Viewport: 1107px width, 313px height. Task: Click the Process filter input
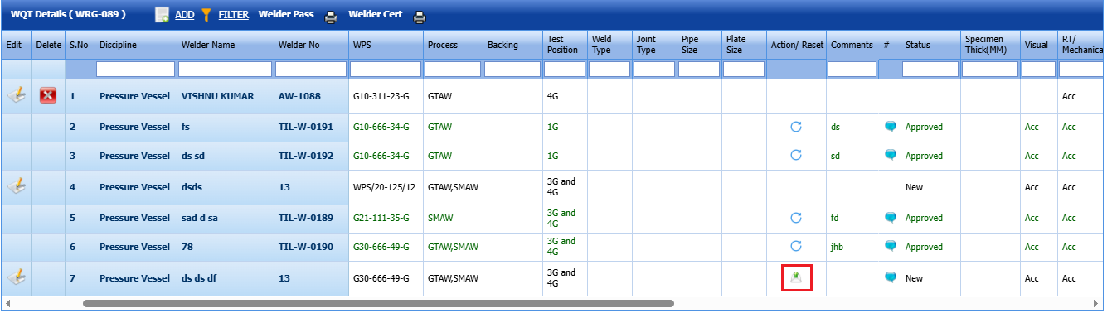click(453, 70)
